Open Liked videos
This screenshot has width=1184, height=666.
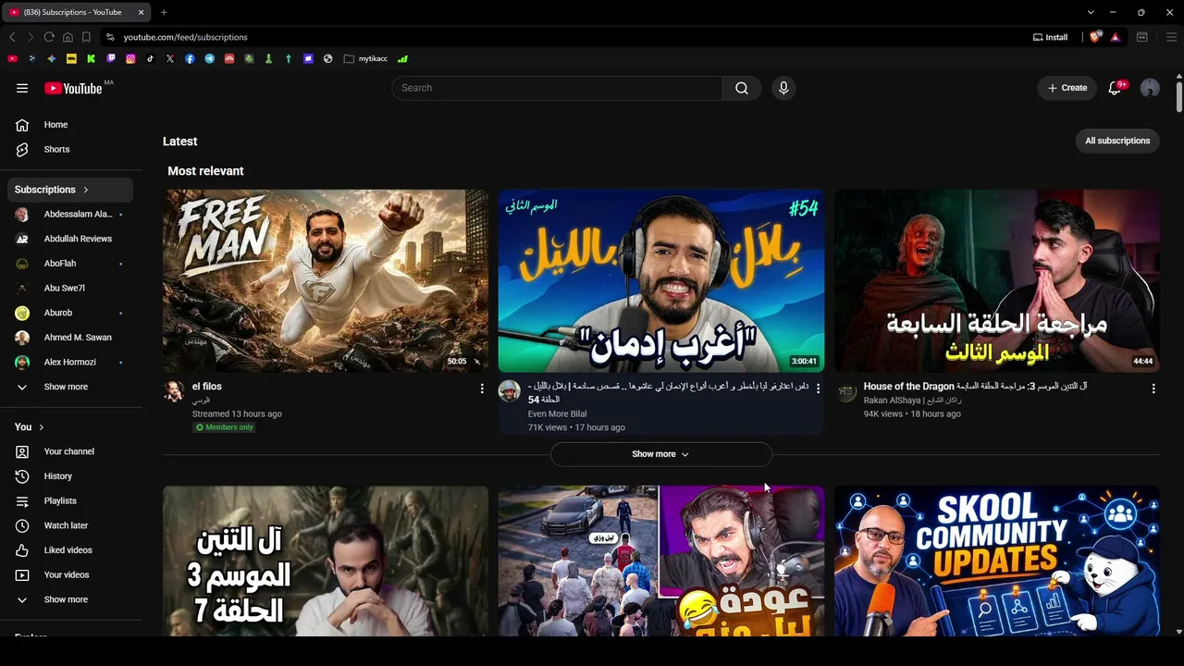[70, 550]
